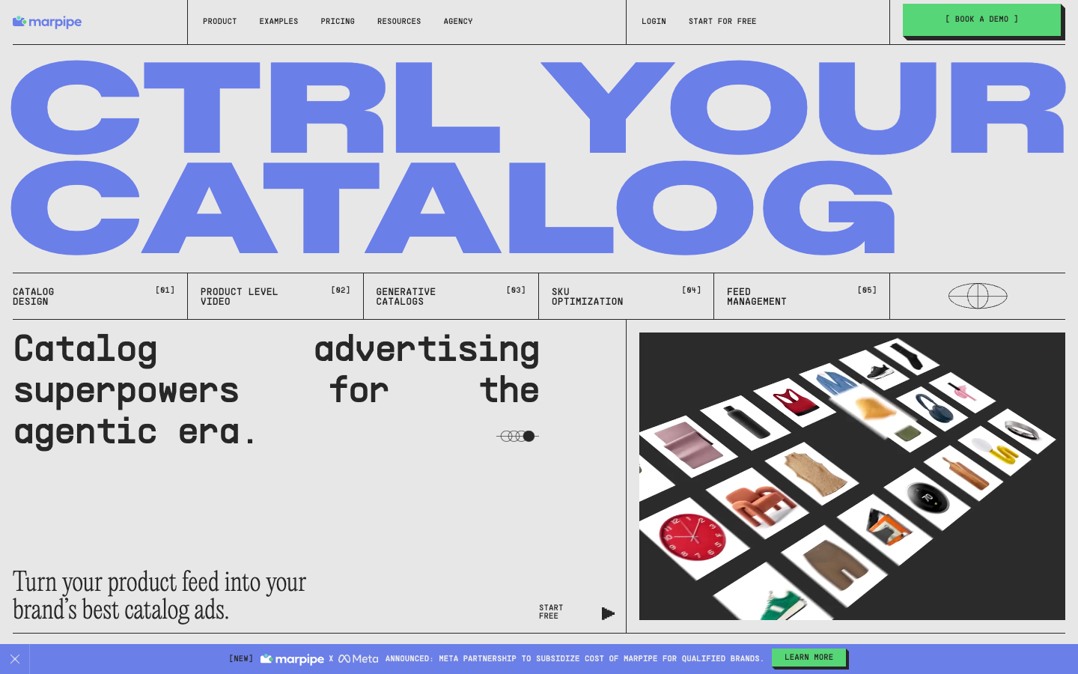Click the Meta logo in banner
The height and width of the screenshot is (674, 1078).
pyautogui.click(x=358, y=659)
